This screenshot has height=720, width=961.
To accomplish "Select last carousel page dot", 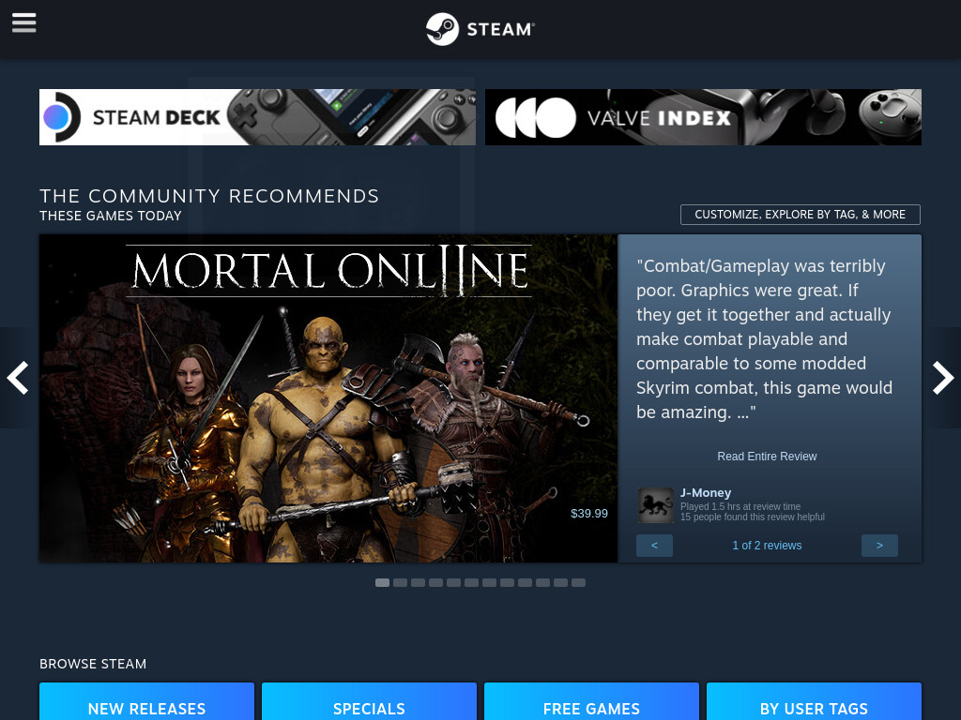I will coord(578,583).
